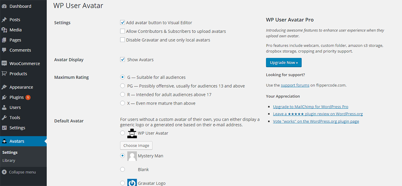Screen dimensions: 402x186
Task: Click the Products cart icon
Action: point(4,74)
